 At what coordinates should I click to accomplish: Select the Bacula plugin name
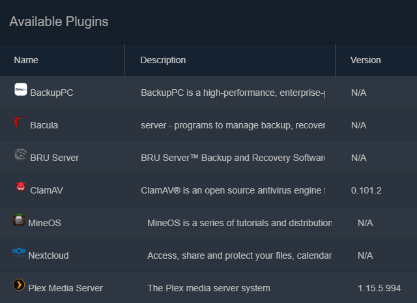tap(44, 125)
